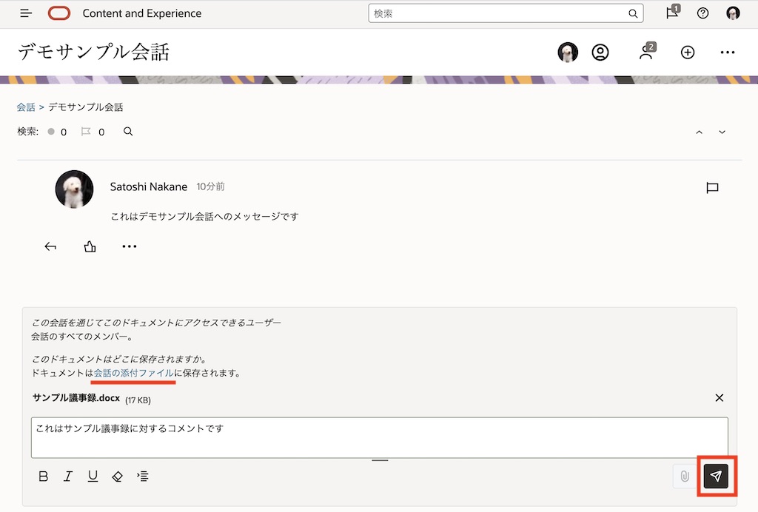Toggle underline formatting in the comment editor
The image size is (758, 512).
tap(92, 476)
